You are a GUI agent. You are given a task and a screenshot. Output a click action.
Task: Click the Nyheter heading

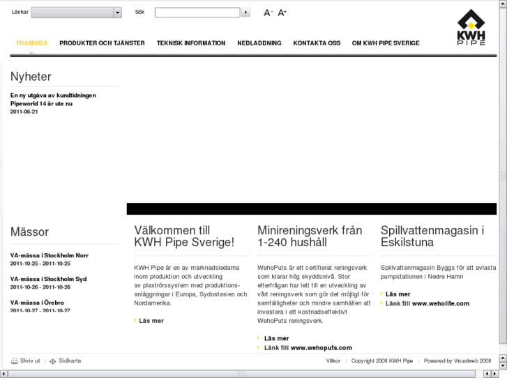(31, 77)
